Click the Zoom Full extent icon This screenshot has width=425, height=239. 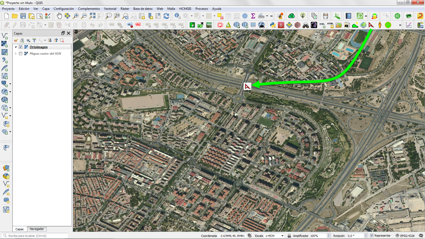(92, 16)
